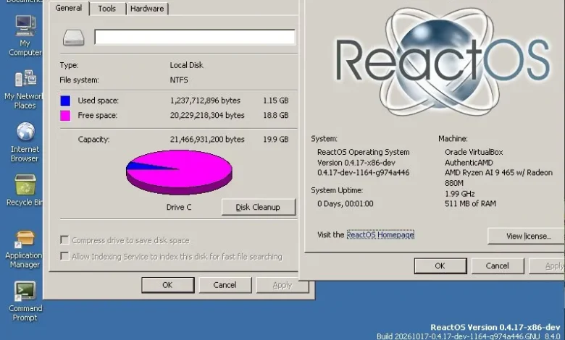Switch to the General tab
Image resolution: width=565 pixels, height=340 pixels.
tap(69, 8)
